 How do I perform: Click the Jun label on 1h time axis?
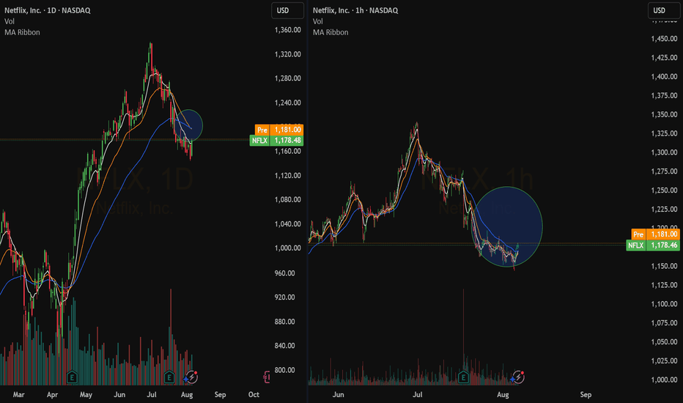point(338,395)
